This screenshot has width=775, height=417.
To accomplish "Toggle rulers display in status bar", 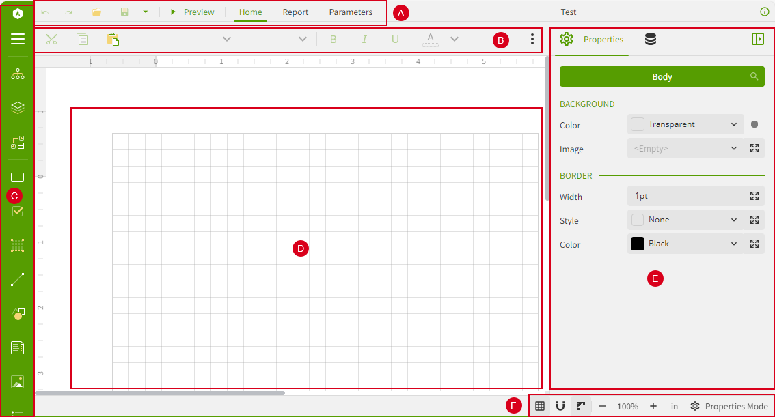I will (581, 406).
